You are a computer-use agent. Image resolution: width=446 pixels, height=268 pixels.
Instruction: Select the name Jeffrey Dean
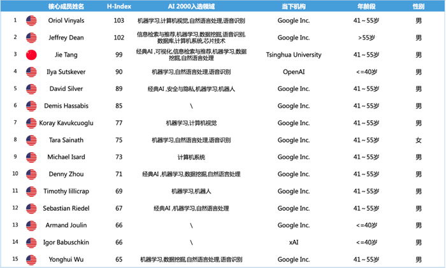tap(66, 38)
